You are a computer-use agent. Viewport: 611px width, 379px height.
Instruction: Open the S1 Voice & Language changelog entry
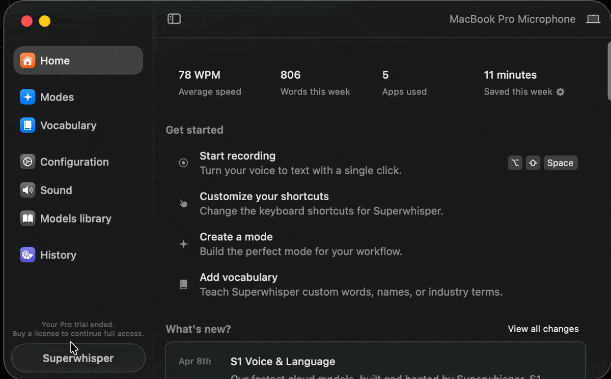[283, 362]
